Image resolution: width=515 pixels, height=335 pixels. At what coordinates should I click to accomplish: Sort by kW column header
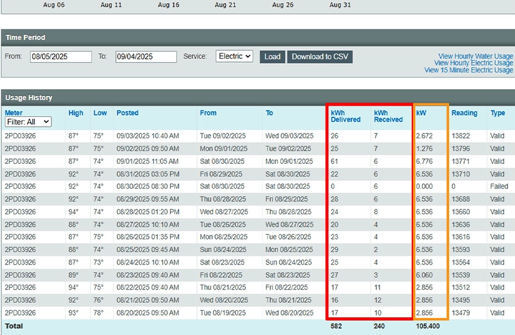421,113
